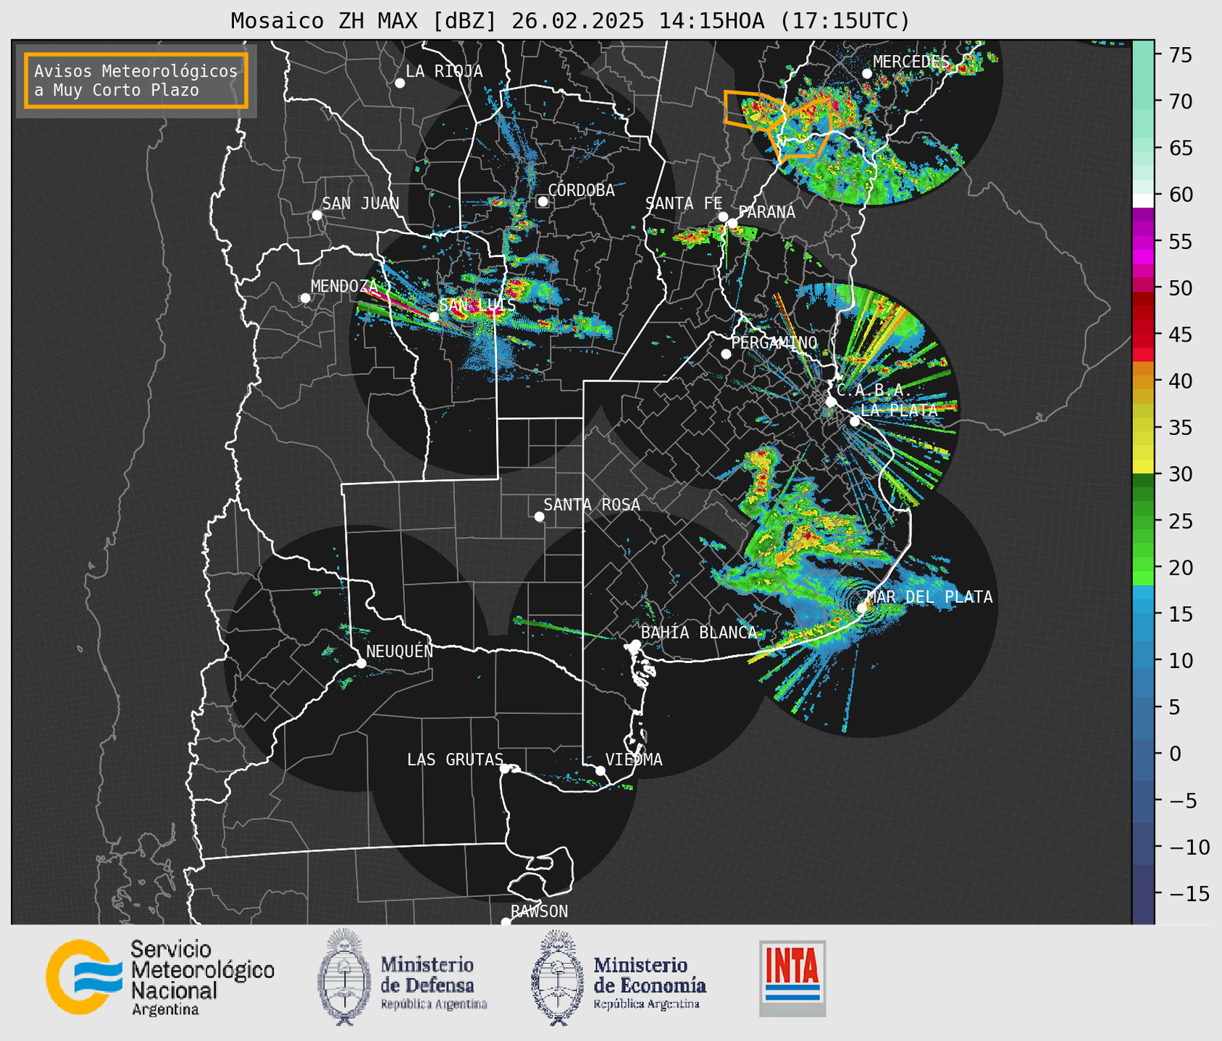This screenshot has height=1041, width=1222.
Task: Click the BAHÍA BLANCA city marker dot
Action: coord(635,644)
